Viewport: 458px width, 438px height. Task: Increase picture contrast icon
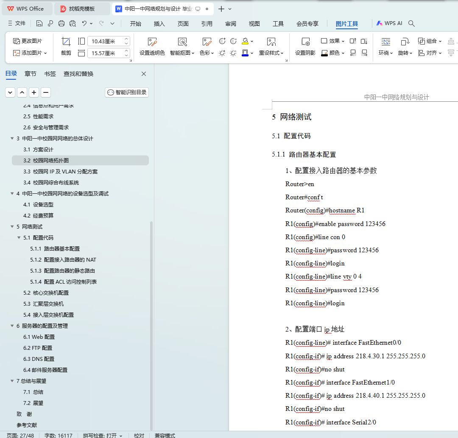[222, 41]
